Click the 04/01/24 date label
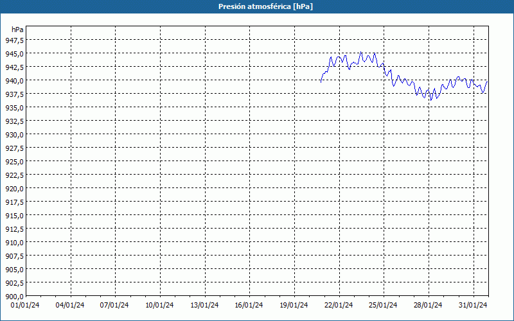This screenshot has width=514, height=321. pyautogui.click(x=70, y=305)
